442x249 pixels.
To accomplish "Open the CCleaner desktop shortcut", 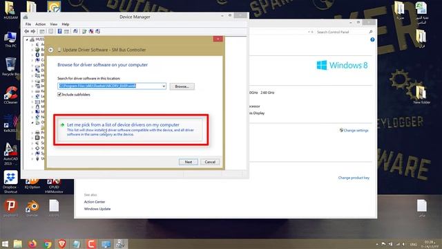I will [x=11, y=95].
